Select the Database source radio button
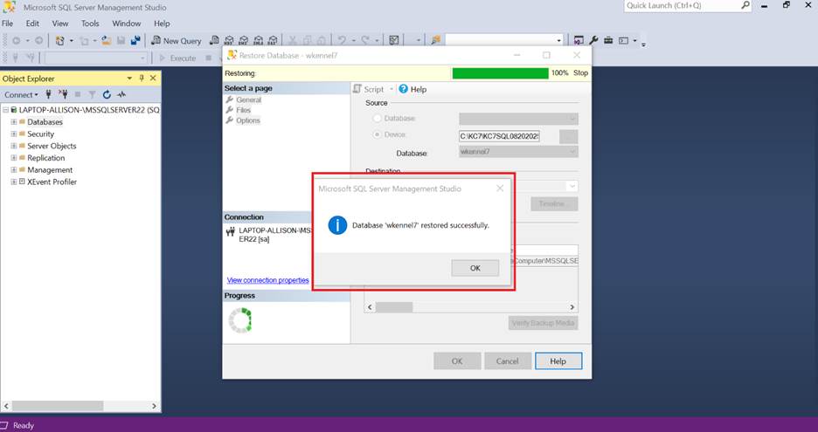 378,118
